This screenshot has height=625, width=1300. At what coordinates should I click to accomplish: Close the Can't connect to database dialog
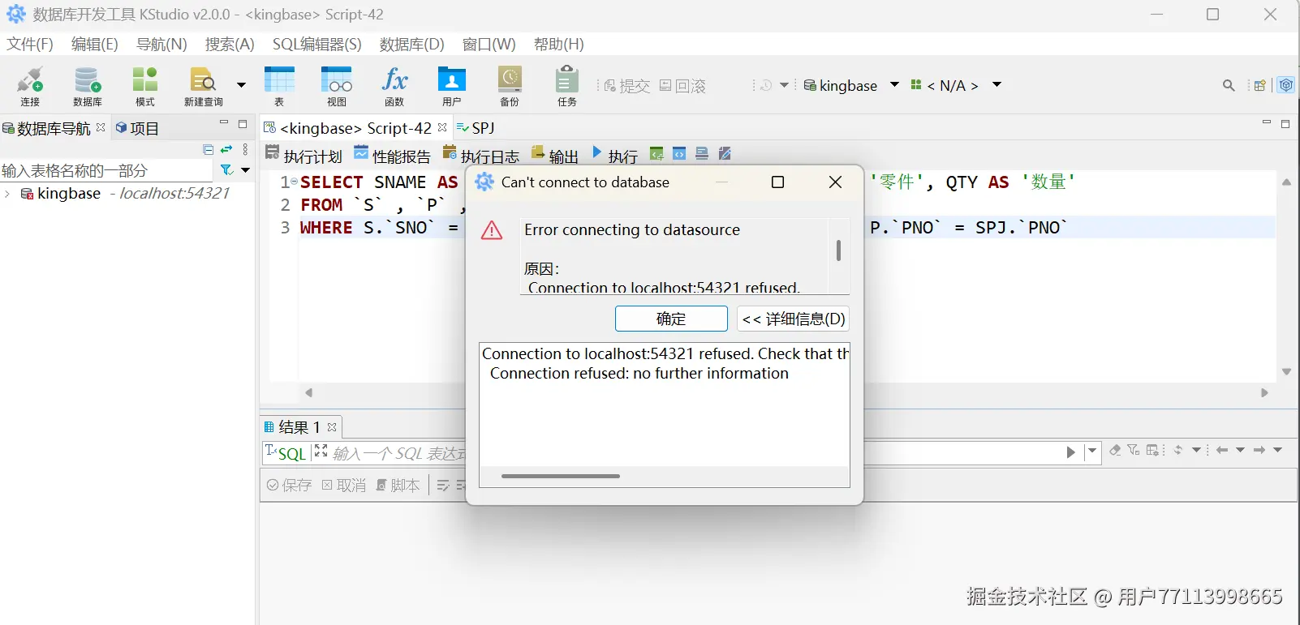coord(835,182)
